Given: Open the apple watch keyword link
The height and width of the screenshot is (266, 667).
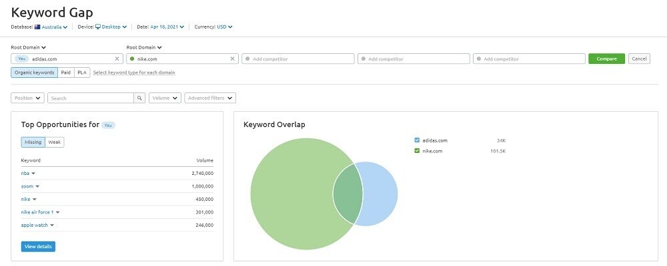Looking at the screenshot, I should [x=35, y=225].
